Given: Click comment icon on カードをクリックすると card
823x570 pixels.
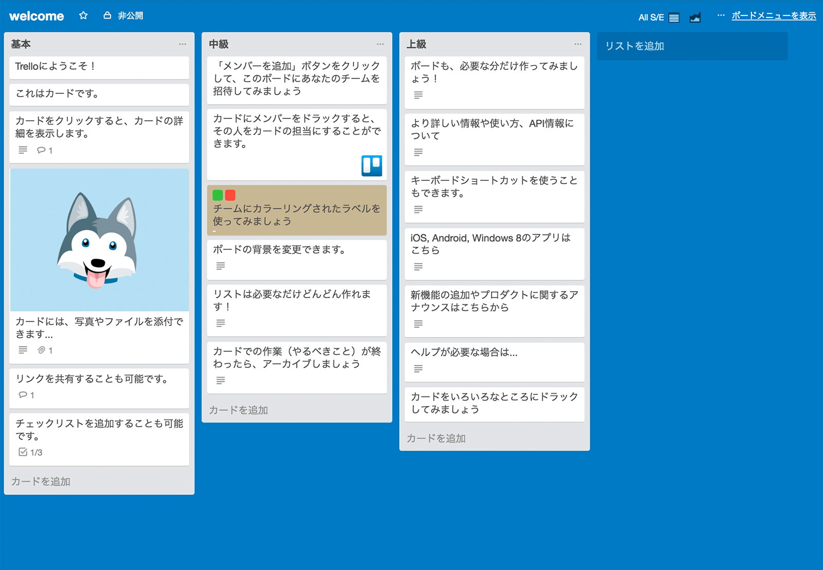Looking at the screenshot, I should coord(41,150).
